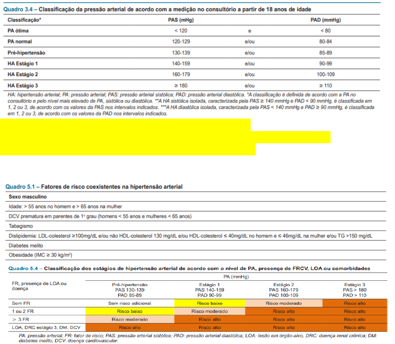
Task: Click the 'PAS (mHg)' column header
Action: 181,20
